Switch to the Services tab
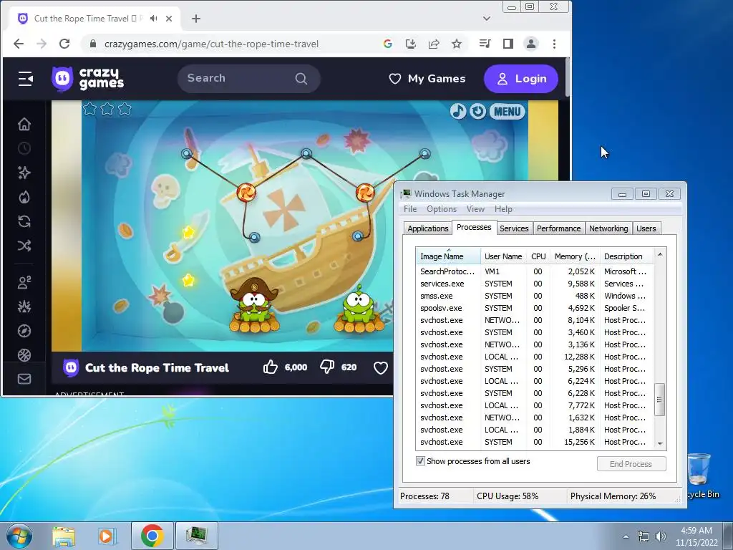The image size is (733, 550). click(x=514, y=228)
